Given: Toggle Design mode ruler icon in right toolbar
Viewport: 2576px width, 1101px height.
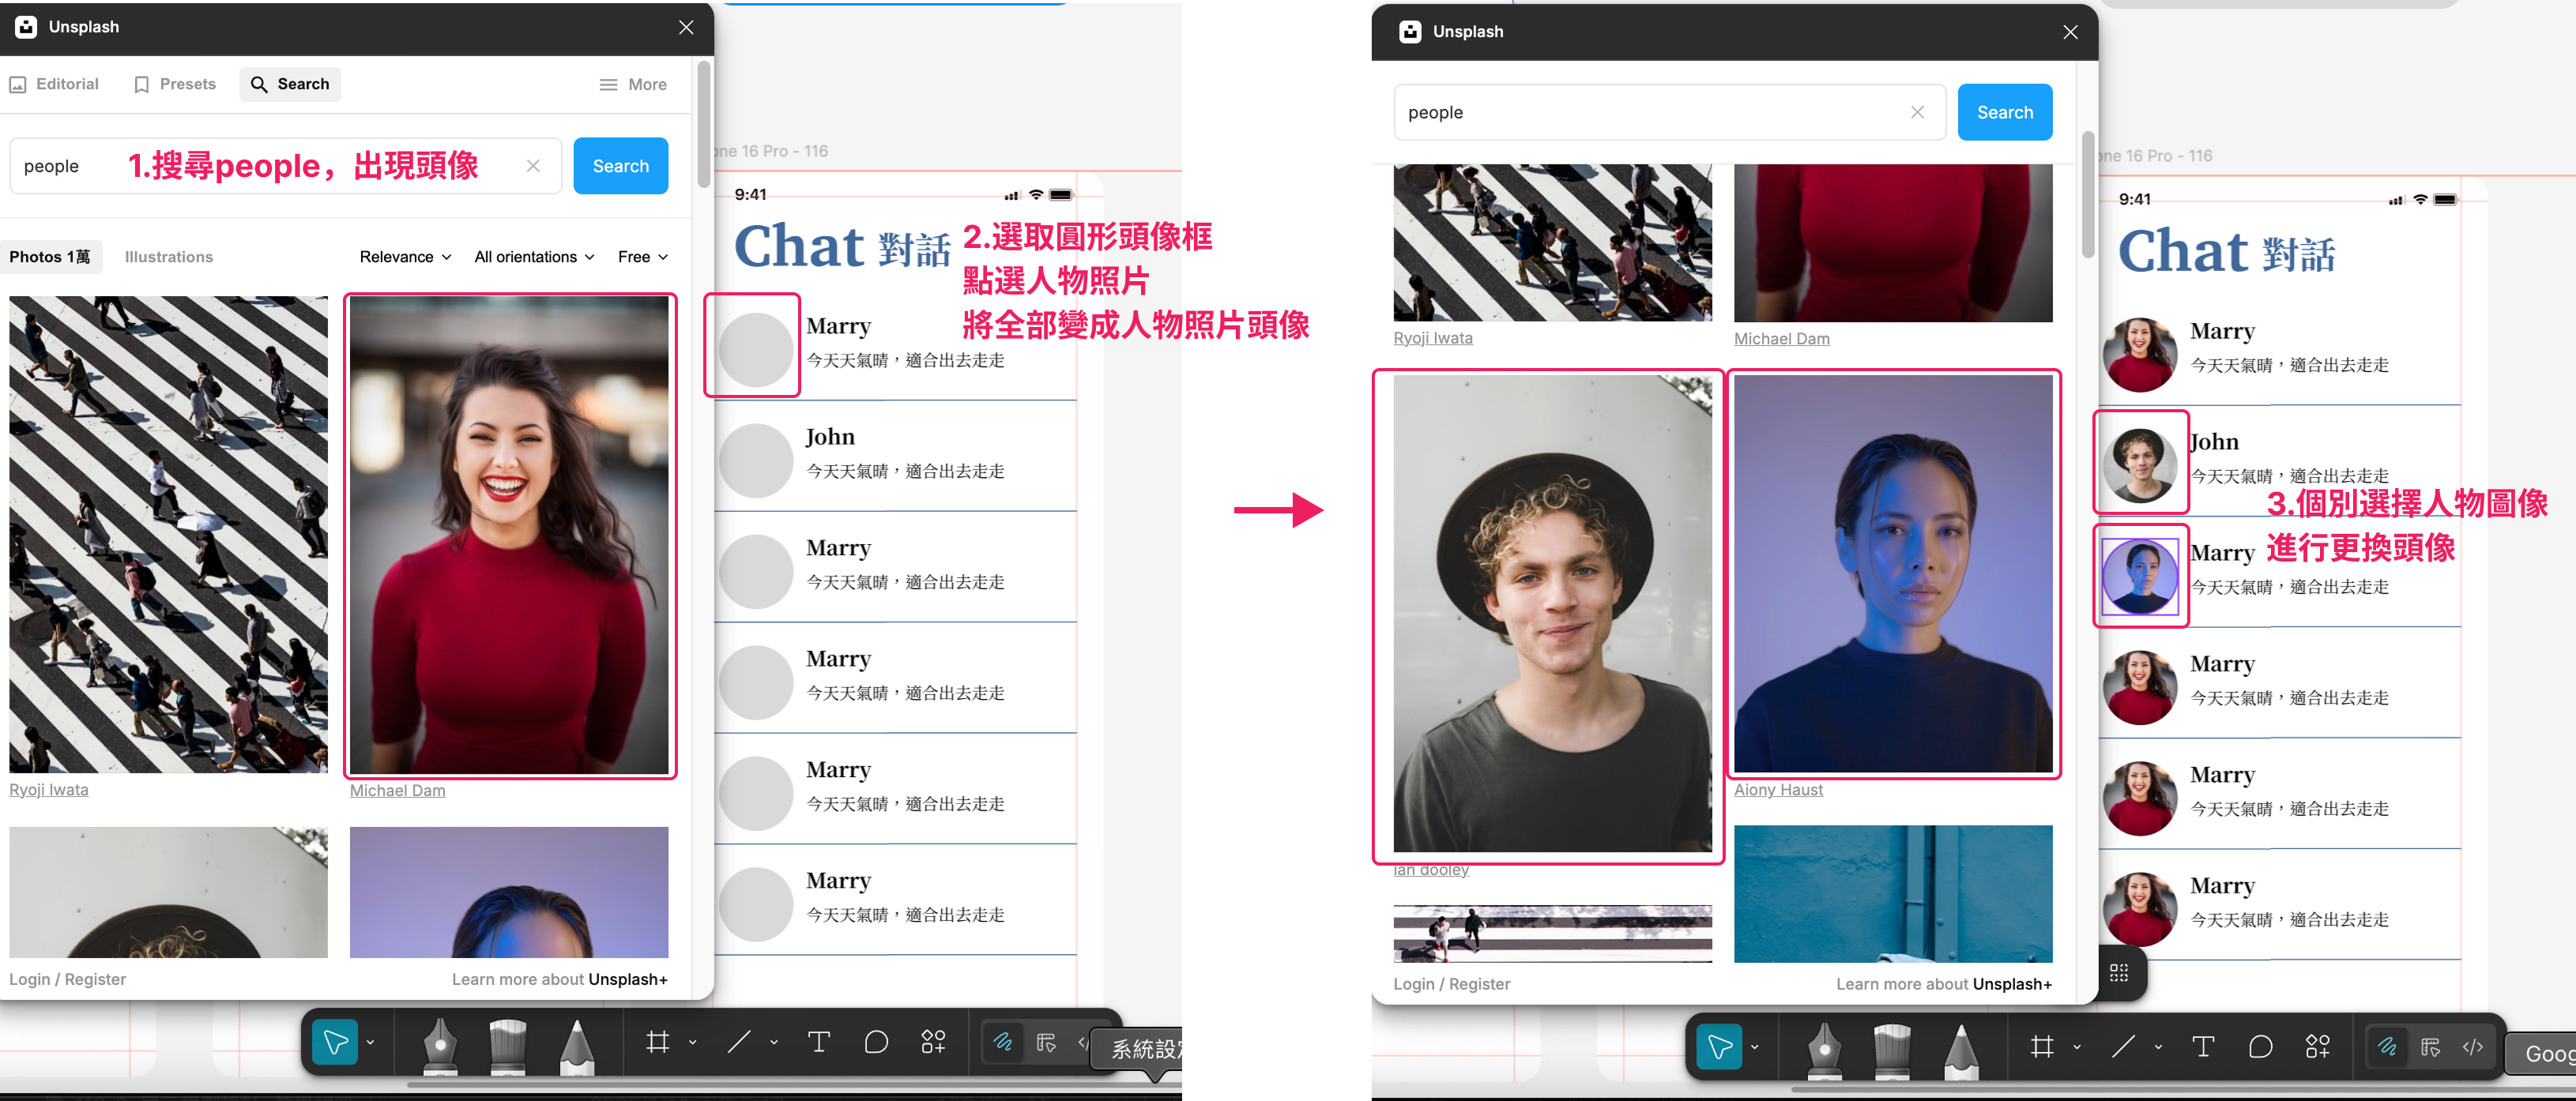Looking at the screenshot, I should (x=2430, y=1046).
